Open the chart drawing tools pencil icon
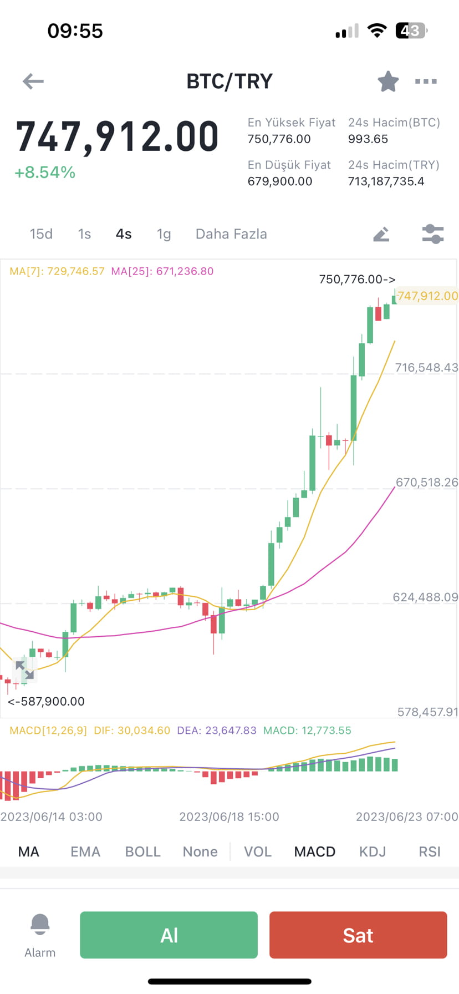Screen dimensions: 459x994 point(382,234)
